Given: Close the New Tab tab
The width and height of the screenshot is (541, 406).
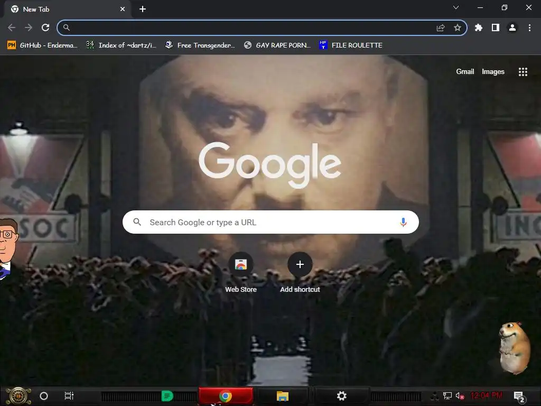Looking at the screenshot, I should 123,10.
